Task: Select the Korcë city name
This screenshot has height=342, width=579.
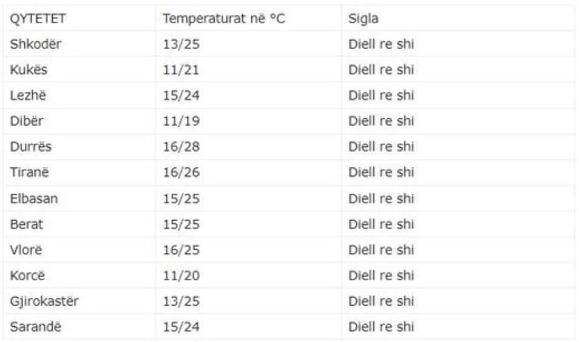Action: click(28, 276)
